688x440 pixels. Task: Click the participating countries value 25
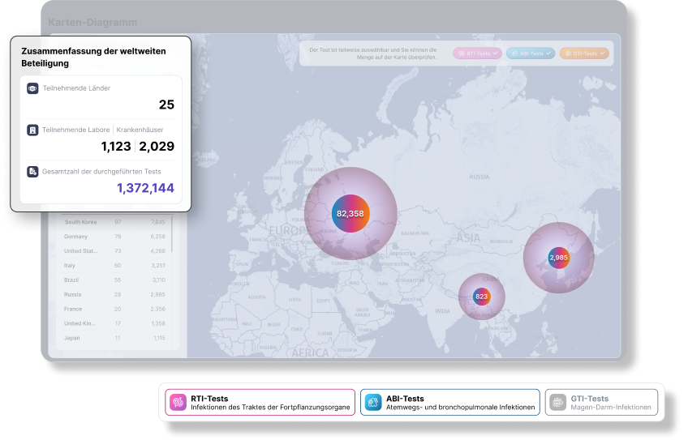(x=166, y=105)
